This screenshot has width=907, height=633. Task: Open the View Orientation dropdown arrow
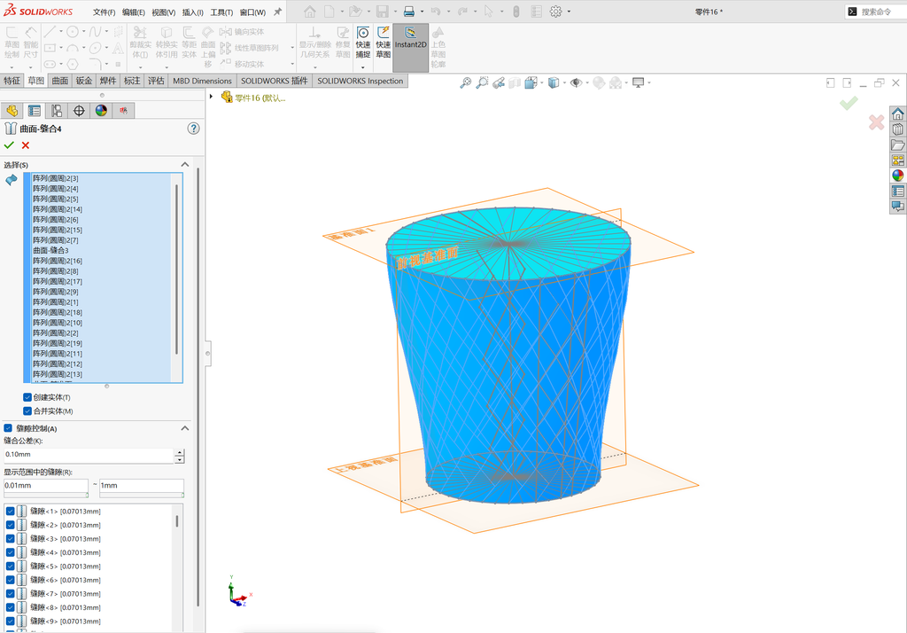click(541, 83)
